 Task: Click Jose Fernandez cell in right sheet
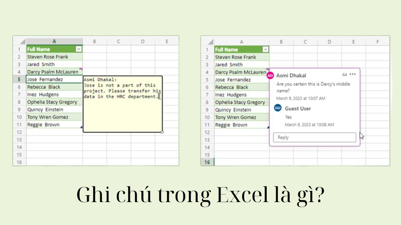coord(242,79)
